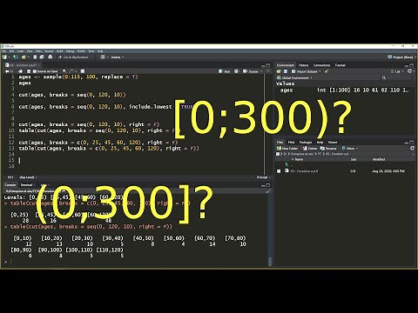Open the Tools menu
This screenshot has height=313, width=418.
click(x=91, y=51)
